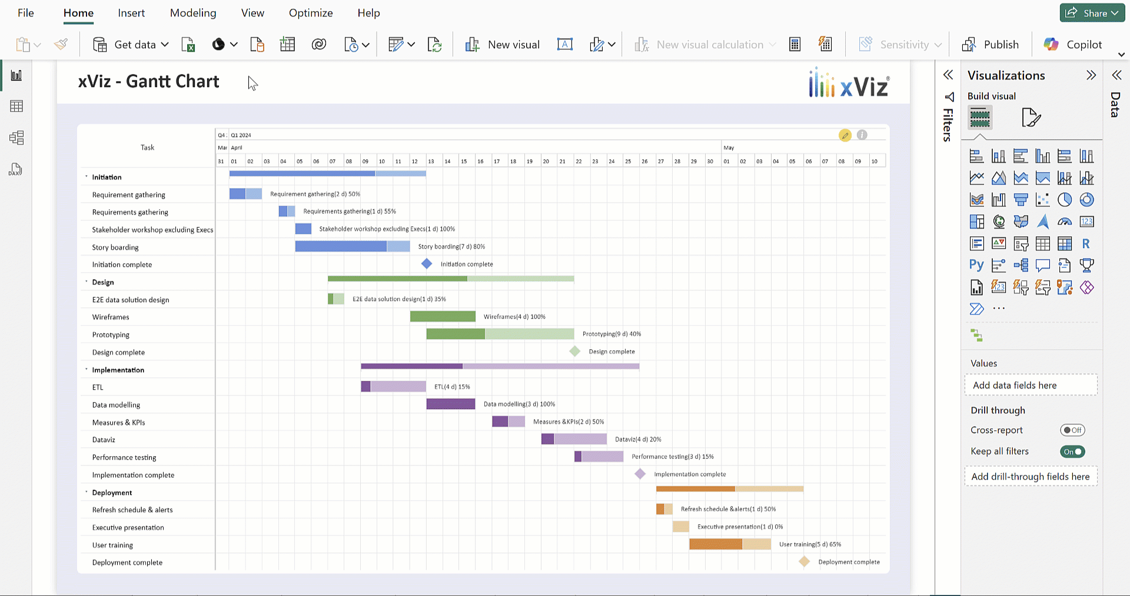1130x596 pixels.
Task: Turn off the Keep all filters toggle
Action: point(1072,451)
